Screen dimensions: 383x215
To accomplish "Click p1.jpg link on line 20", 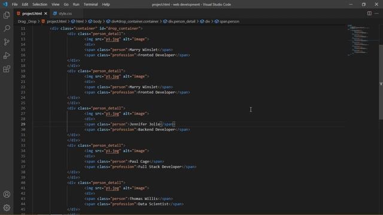I will click(113, 76).
